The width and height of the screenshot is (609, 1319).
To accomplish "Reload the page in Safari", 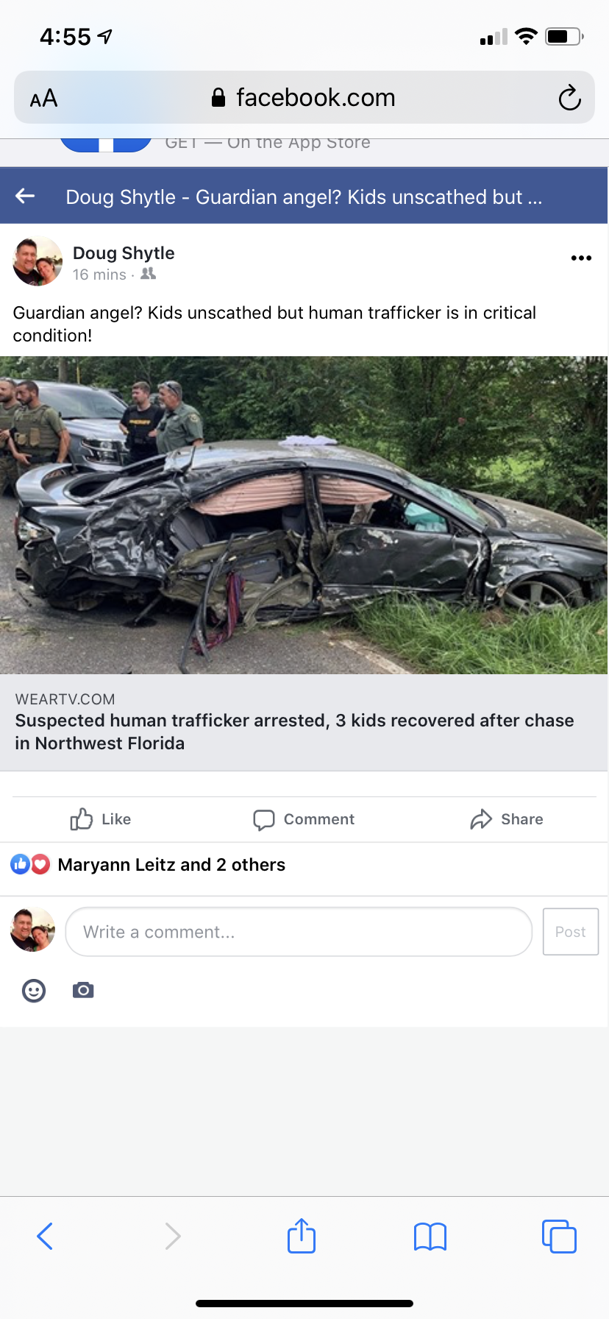I will 569,97.
